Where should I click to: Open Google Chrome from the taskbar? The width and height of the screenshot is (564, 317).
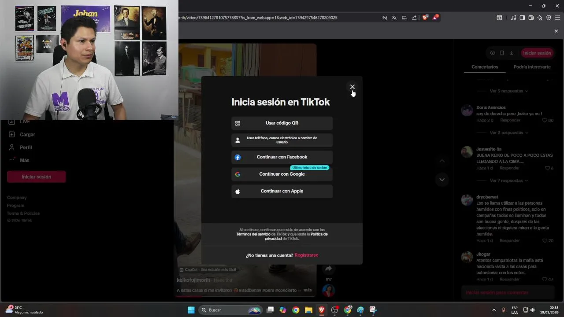(296, 310)
